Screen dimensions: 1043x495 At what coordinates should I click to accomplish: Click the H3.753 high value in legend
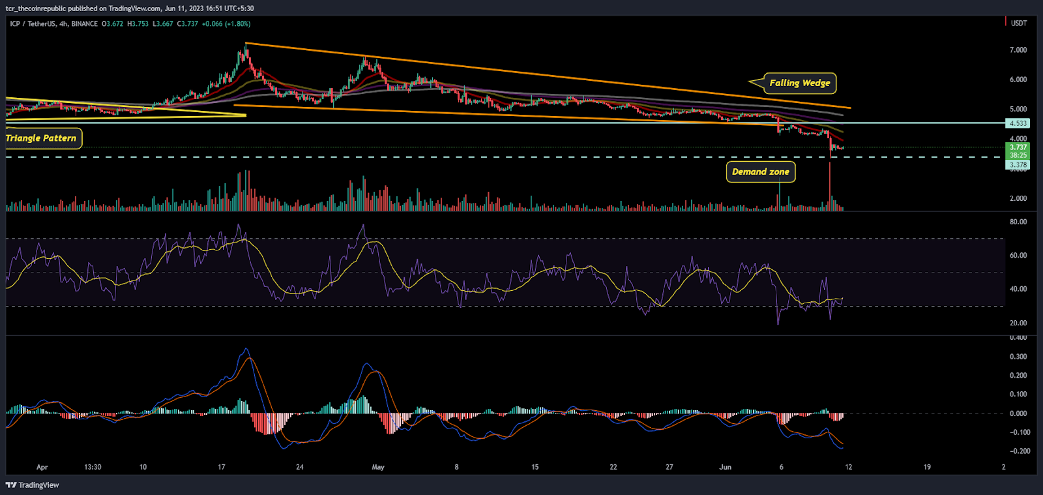point(138,23)
